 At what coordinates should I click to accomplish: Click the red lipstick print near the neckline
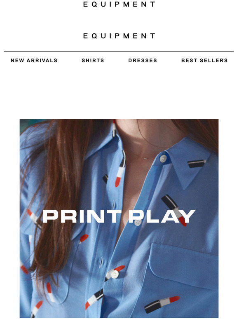click(121, 169)
